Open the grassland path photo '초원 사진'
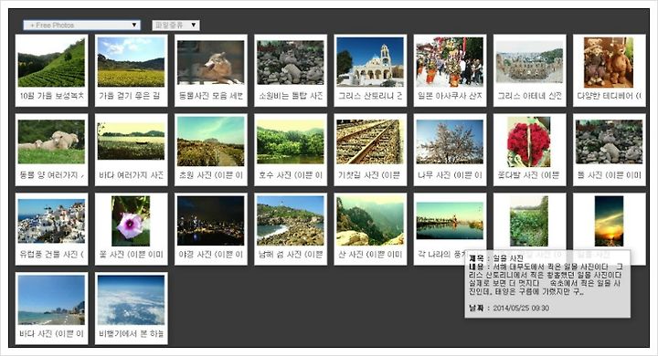Screen dimensions: 658x356 211,141
